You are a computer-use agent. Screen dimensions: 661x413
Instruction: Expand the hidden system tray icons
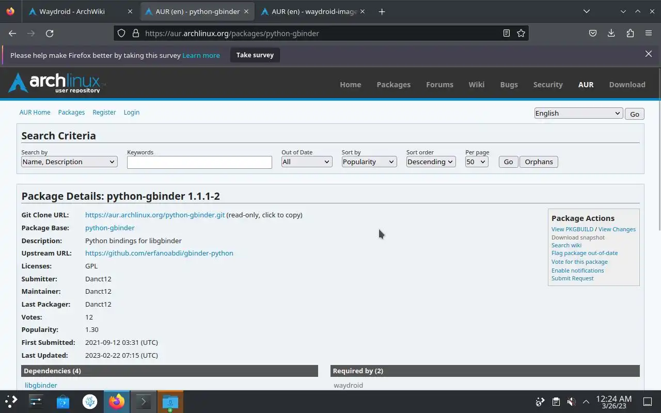(x=586, y=402)
